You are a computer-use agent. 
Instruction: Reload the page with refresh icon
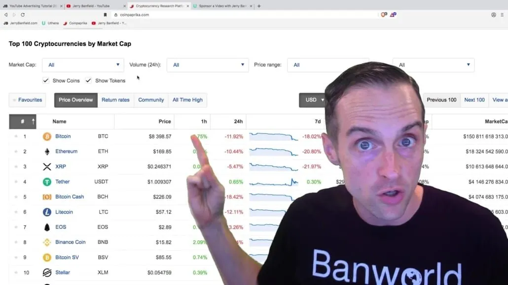[x=23, y=15]
